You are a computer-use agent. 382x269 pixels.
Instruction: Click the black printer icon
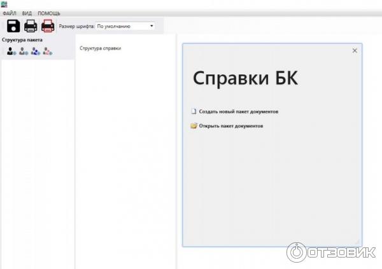31,26
